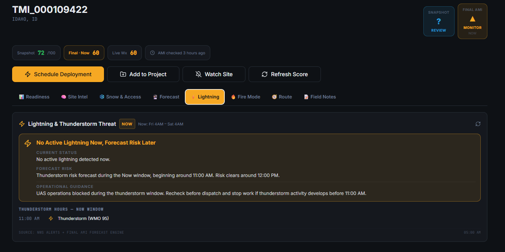Schedule Deployment for this site

58,74
